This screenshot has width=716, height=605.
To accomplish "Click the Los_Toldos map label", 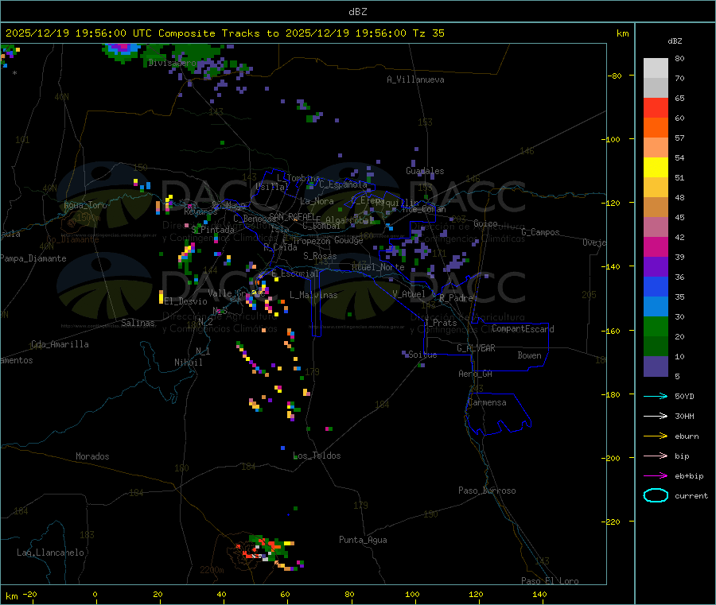I will pyautogui.click(x=317, y=456).
